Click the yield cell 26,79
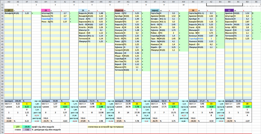This screenshot has height=134, width=261. pyautogui.click(x=155, y=121)
